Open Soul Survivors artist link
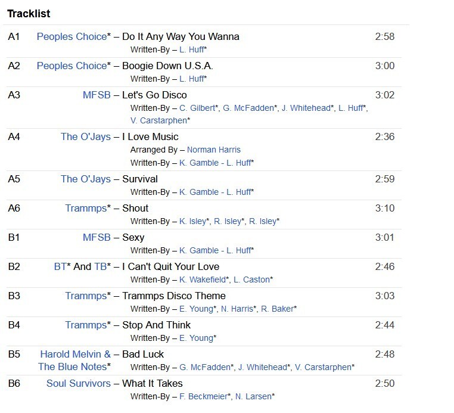Image resolution: width=454 pixels, height=413 pixels. [79, 383]
